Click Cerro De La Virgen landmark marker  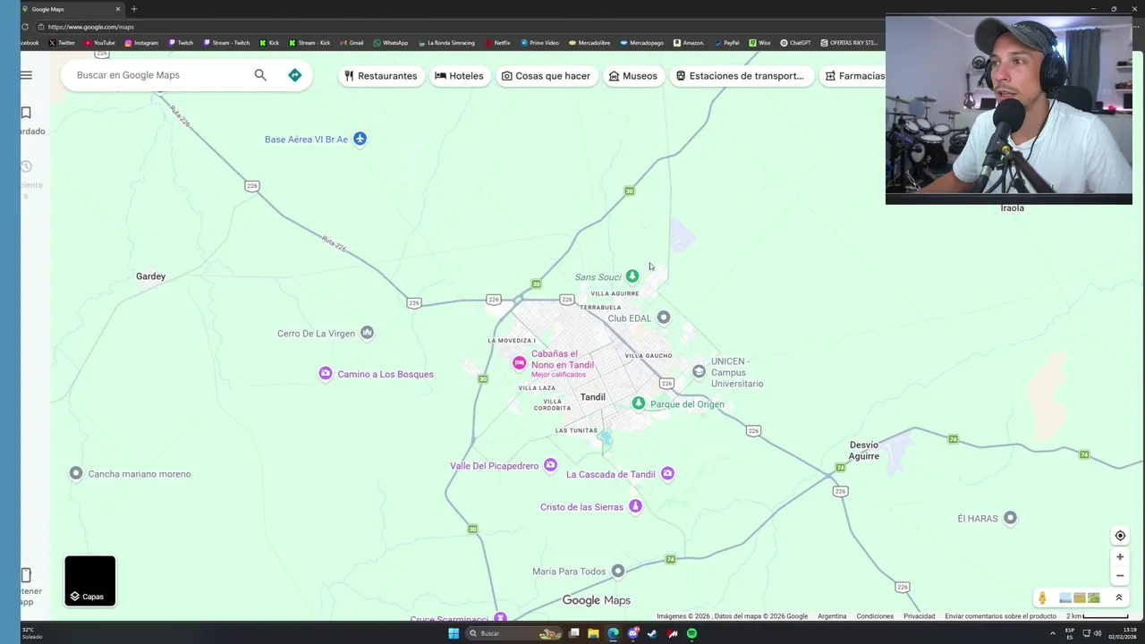[x=367, y=334]
